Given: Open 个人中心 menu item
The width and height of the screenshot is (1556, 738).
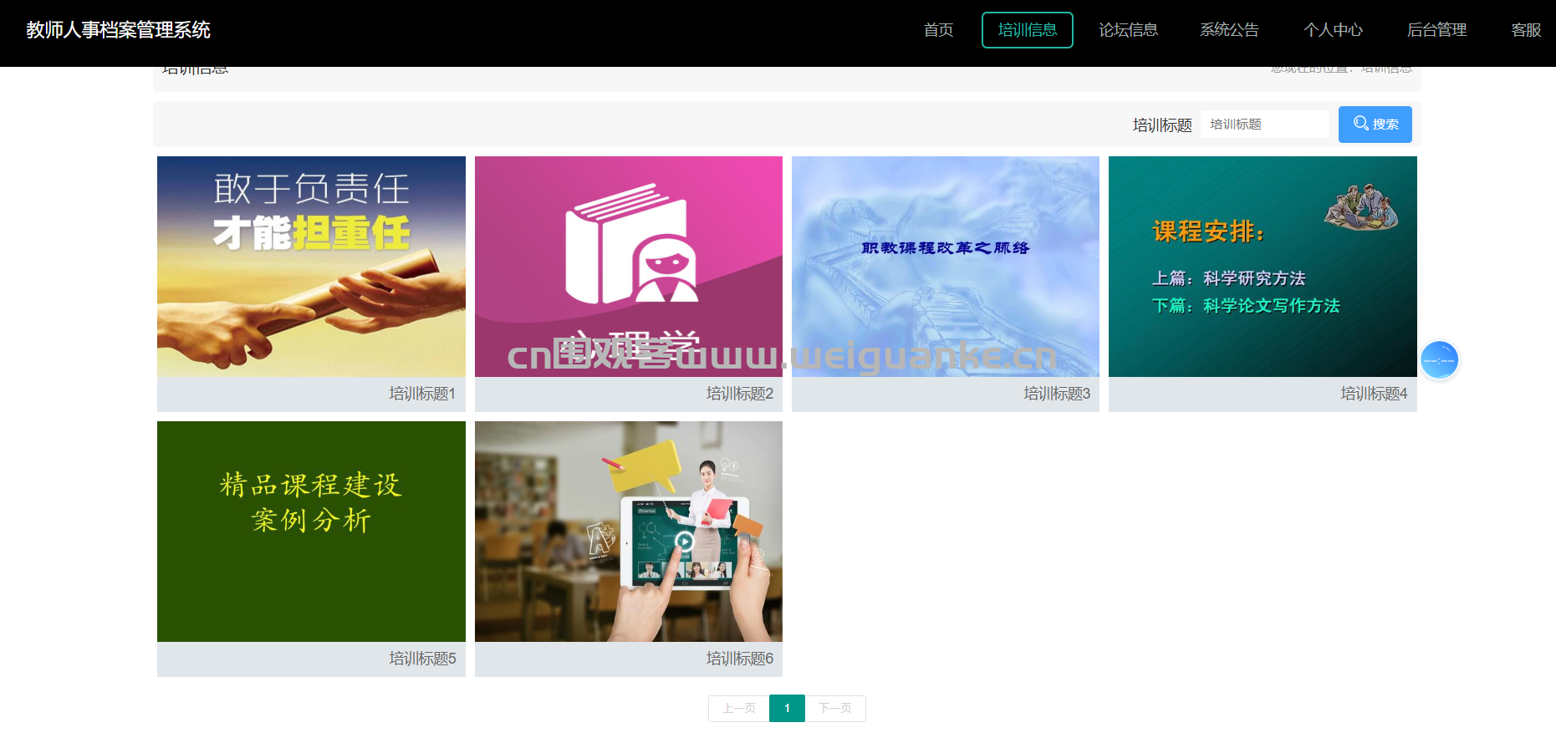Looking at the screenshot, I should point(1333,30).
